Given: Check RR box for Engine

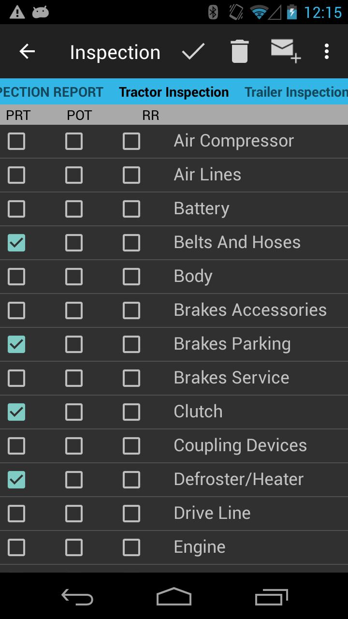Looking at the screenshot, I should (x=131, y=547).
